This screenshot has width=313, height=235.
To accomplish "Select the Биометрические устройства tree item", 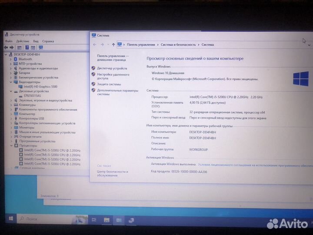I will click(x=39, y=77).
